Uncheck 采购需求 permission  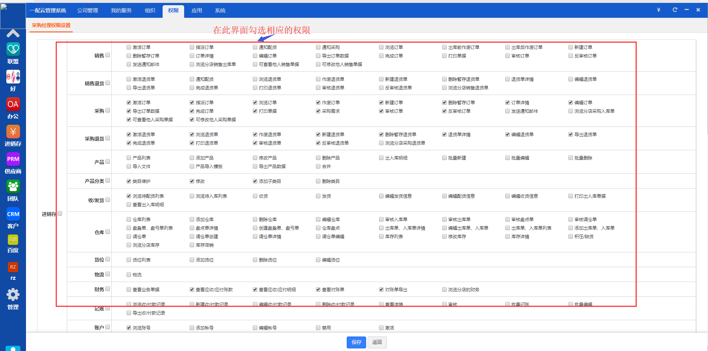(x=318, y=111)
